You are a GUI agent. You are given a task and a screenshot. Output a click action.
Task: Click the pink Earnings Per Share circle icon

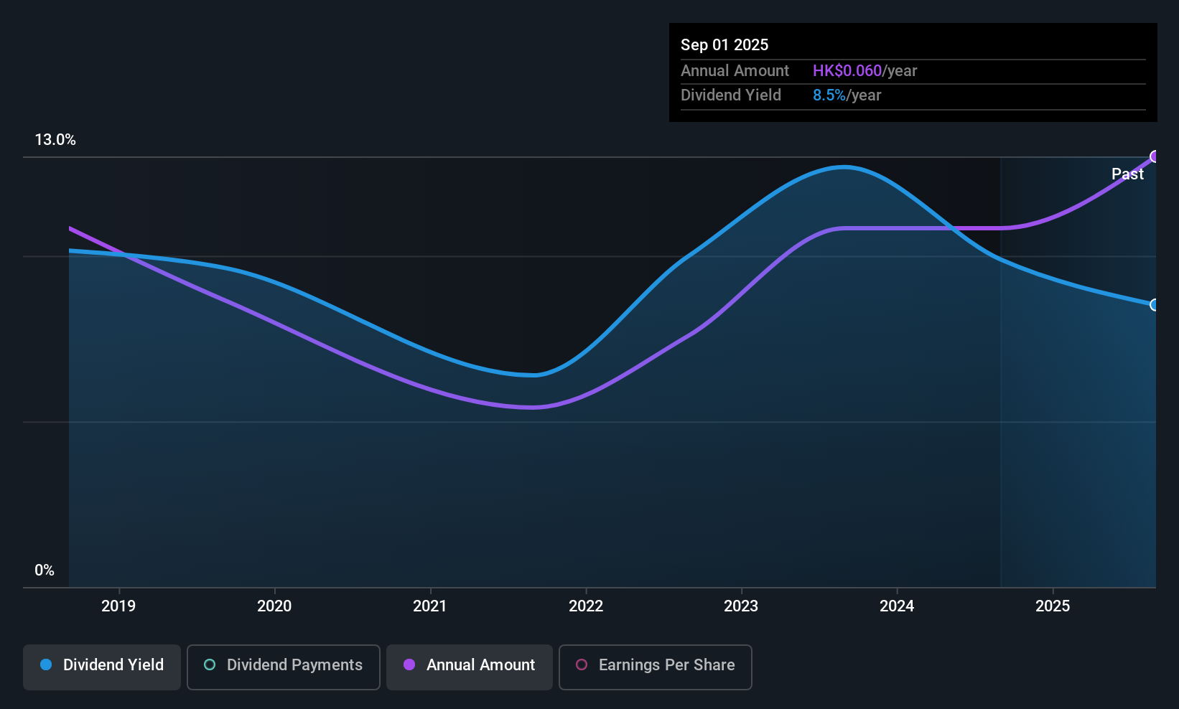click(x=582, y=665)
